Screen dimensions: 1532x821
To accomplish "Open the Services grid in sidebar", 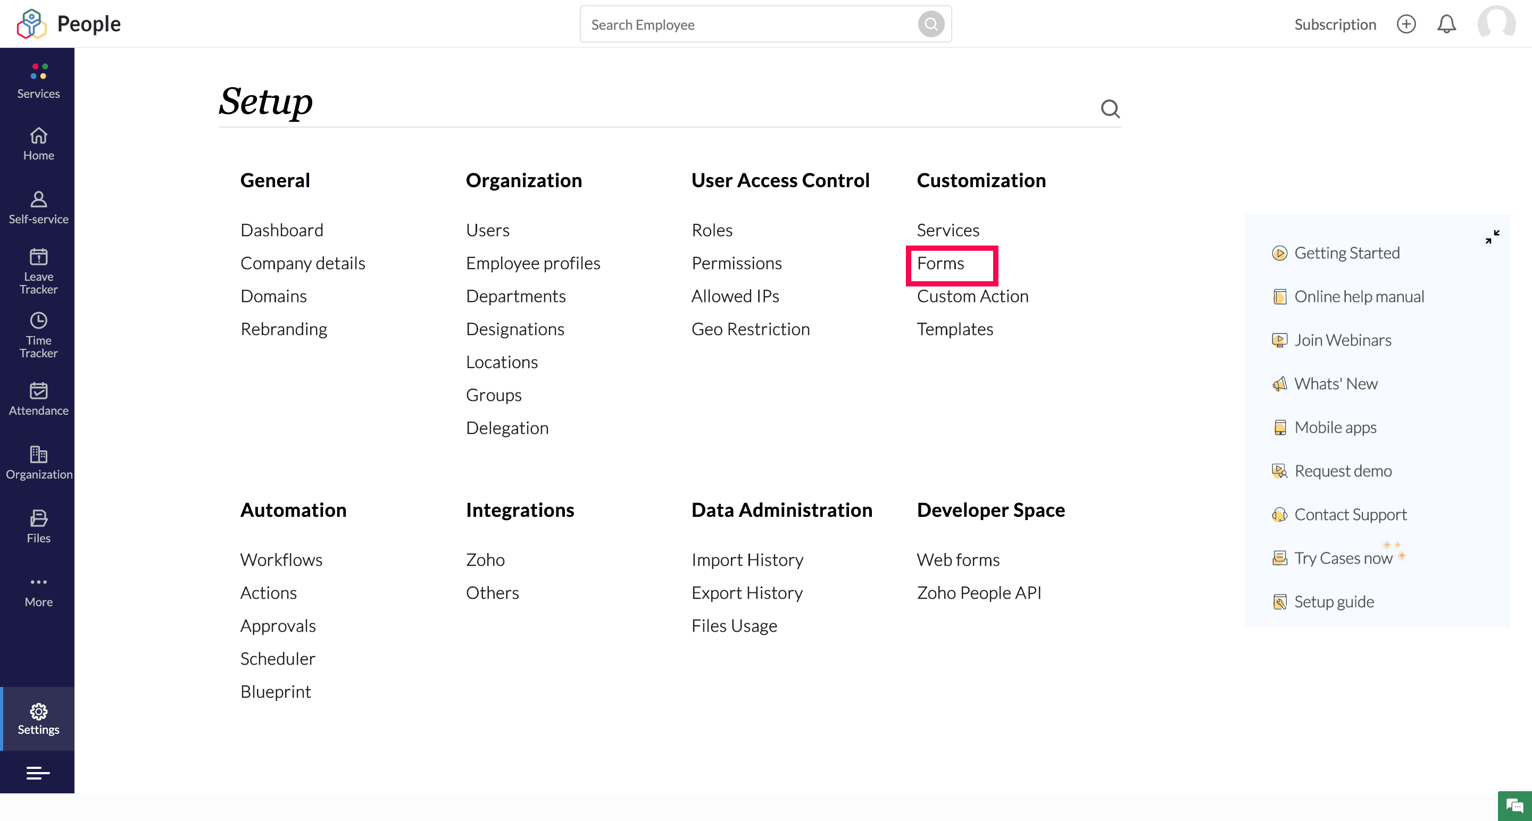I will (x=38, y=81).
